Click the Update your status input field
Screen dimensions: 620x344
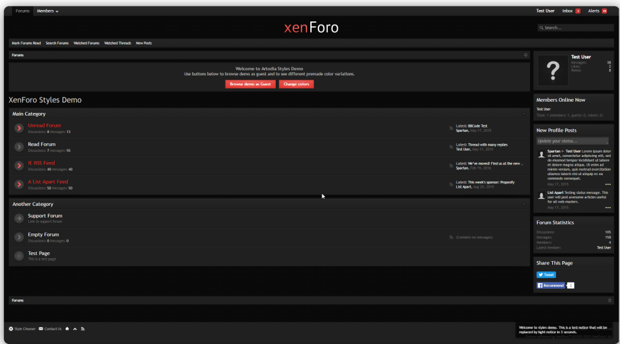point(572,141)
